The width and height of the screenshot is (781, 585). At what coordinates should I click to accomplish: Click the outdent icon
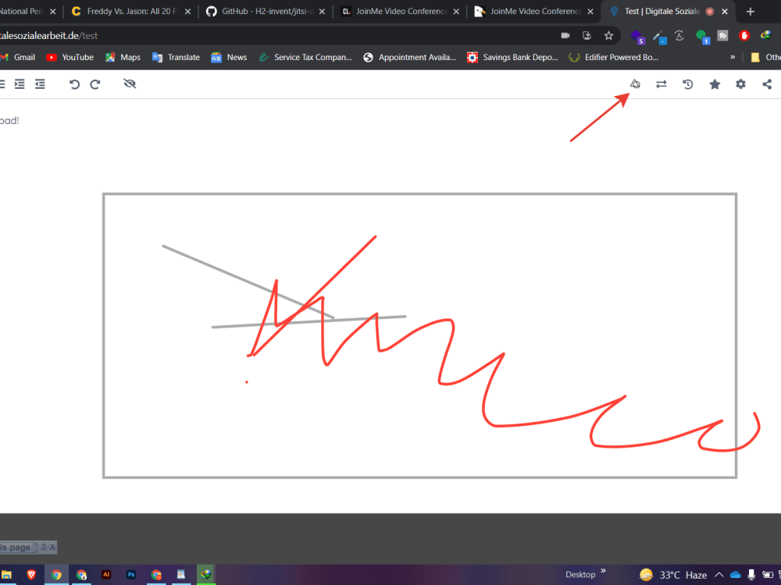pyautogui.click(x=40, y=84)
